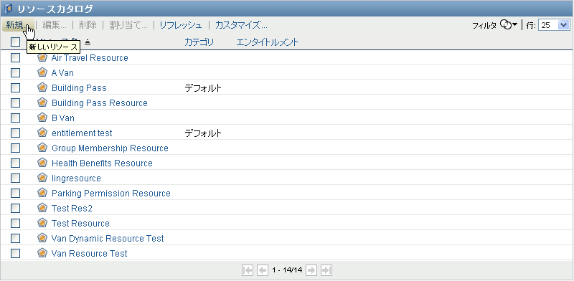Image resolution: width=574 pixels, height=281 pixels.
Task: Open the Van Dynamic Resource Test link
Action: click(x=108, y=238)
